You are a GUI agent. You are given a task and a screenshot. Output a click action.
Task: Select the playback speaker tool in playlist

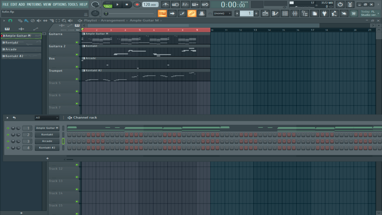(x=70, y=21)
